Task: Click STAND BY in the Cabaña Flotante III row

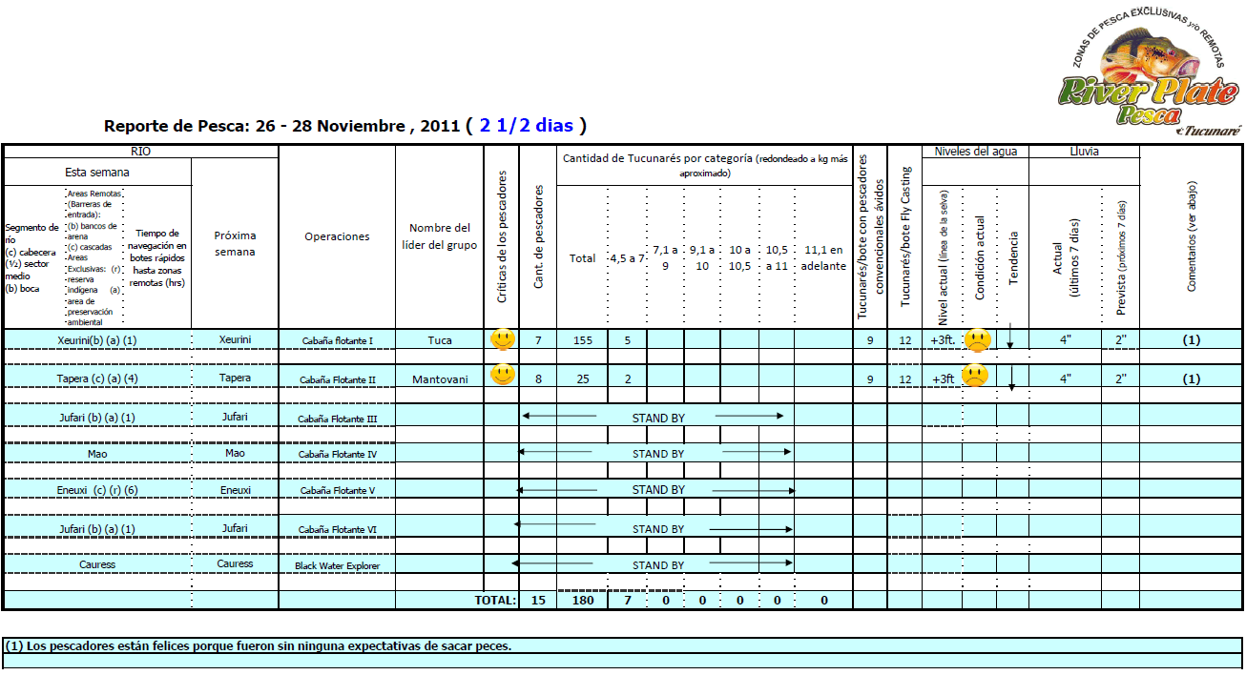Action: tap(658, 418)
